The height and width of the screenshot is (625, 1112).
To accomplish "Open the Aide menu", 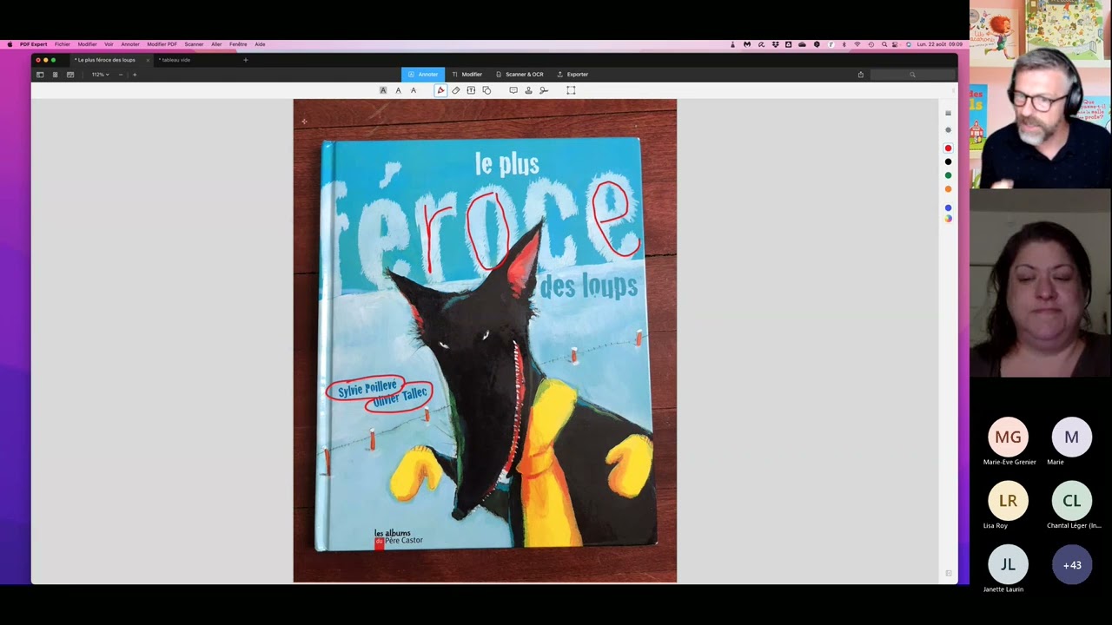I will tap(260, 44).
